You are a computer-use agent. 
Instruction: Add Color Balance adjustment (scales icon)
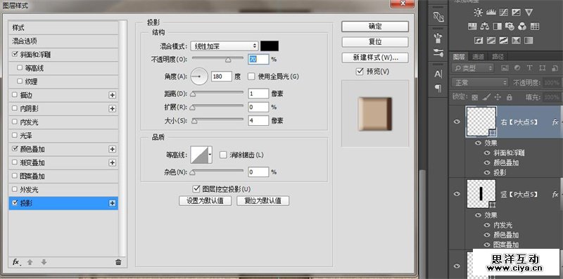pos(485,26)
